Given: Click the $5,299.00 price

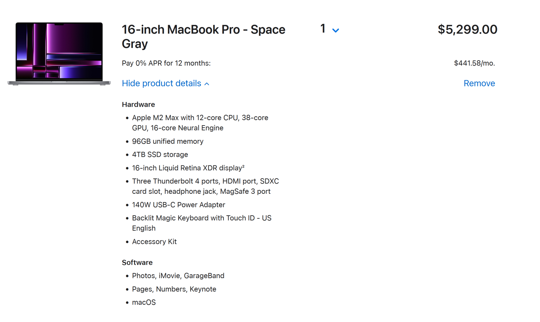Looking at the screenshot, I should point(468,30).
